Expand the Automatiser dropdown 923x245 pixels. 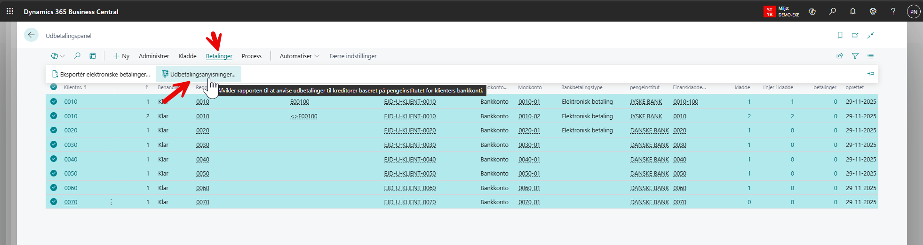point(299,56)
